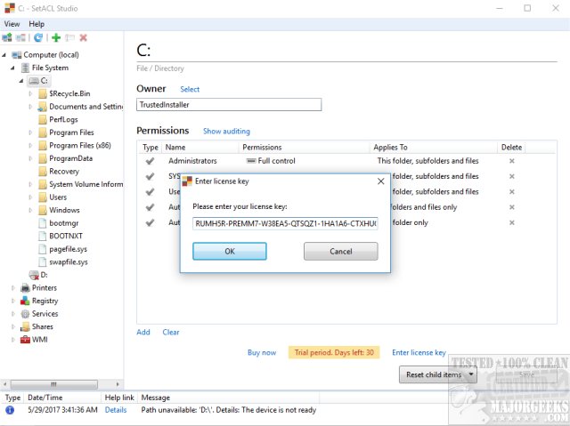Click the $Recycle.Bin folder icon
The image size is (570, 426).
point(43,93)
